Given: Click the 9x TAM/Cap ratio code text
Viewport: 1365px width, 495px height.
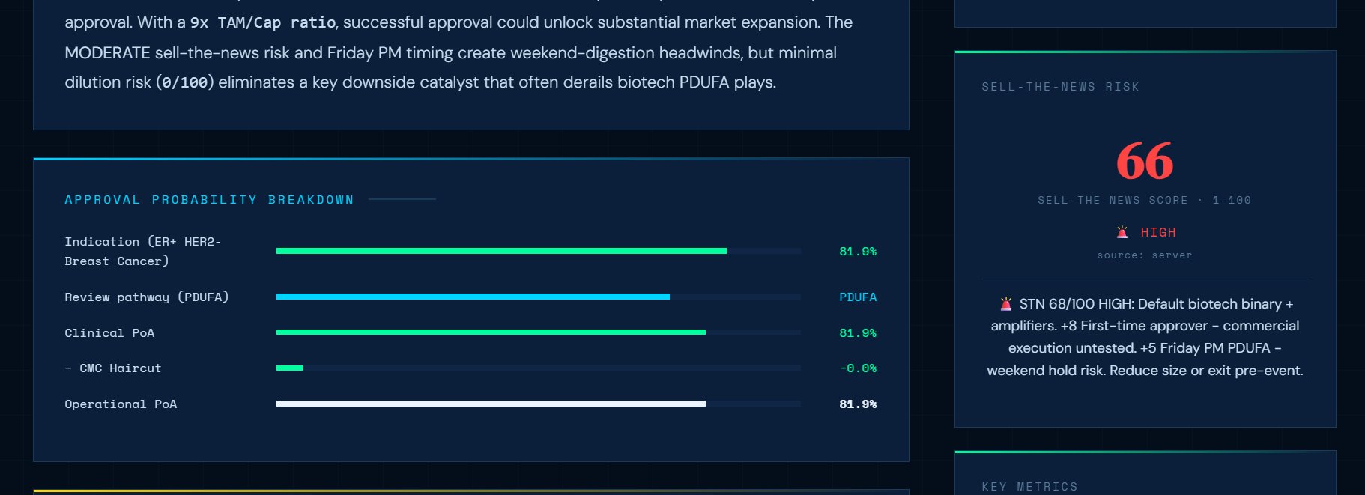Looking at the screenshot, I should click(262, 22).
